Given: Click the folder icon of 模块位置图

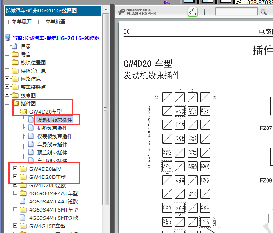Looking at the screenshot, I should (x=15, y=62).
